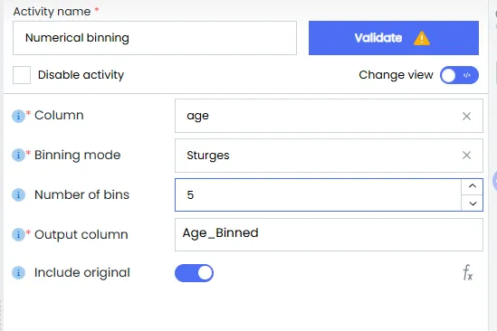Increase the number of bins with the up arrow
Screen dimensions: 497x331
(x=473, y=186)
